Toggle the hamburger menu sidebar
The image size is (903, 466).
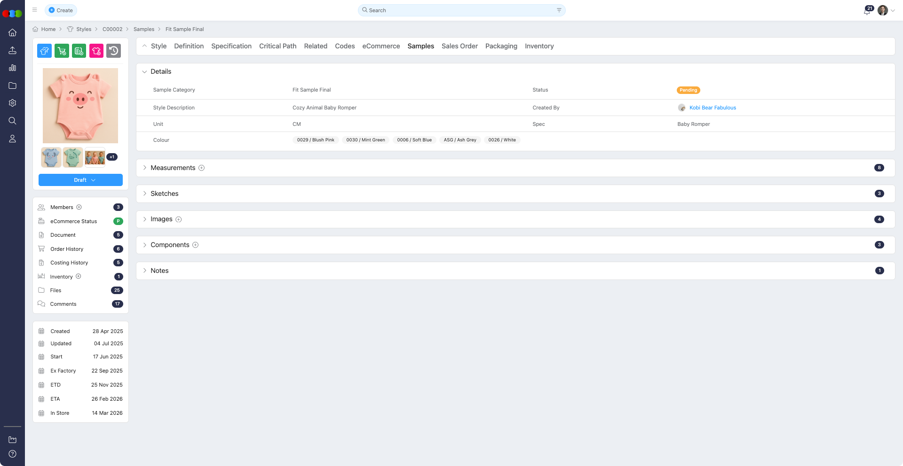coord(35,10)
